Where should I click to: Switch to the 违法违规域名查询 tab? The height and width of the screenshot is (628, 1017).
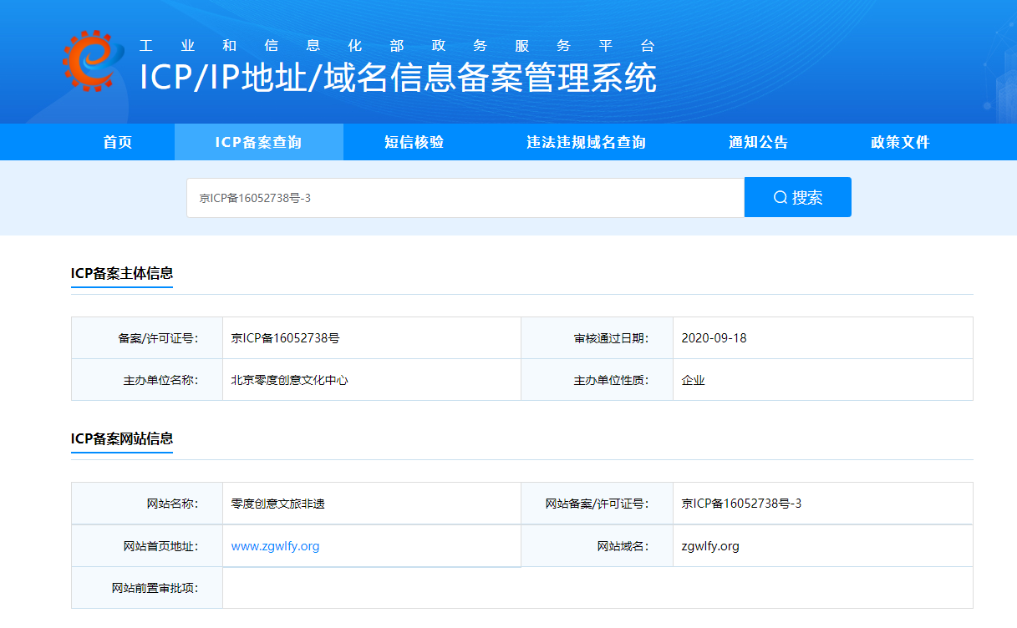click(x=586, y=142)
